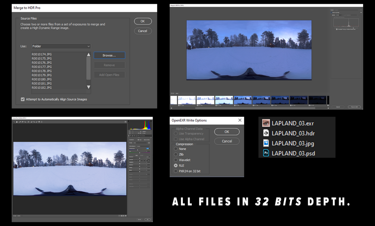
Task: Click the Browse... button
Action: pos(109,55)
